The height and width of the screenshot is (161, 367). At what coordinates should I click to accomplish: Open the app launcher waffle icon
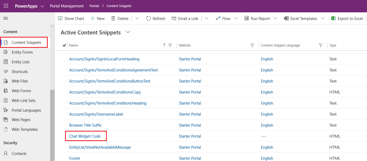coord(6,6)
